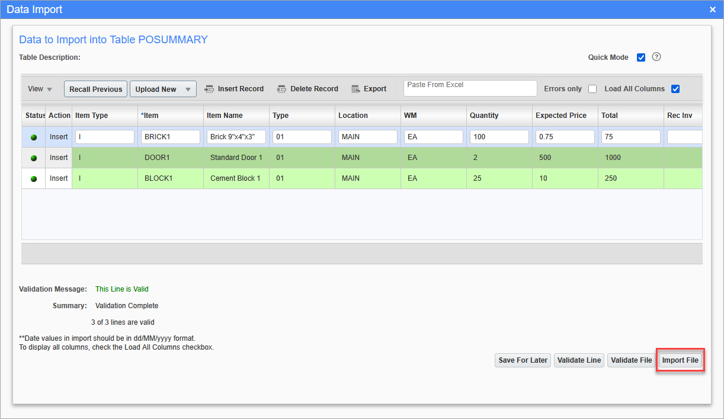Click the Location column header
The height and width of the screenshot is (419, 724).
(368, 116)
